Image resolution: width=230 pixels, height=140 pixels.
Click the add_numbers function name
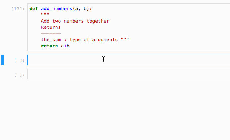click(x=56, y=9)
